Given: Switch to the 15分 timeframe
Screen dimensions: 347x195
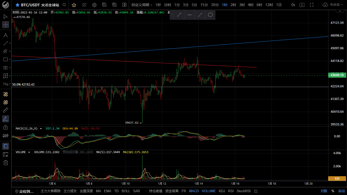Looking at the screenshot, I should (204, 5).
